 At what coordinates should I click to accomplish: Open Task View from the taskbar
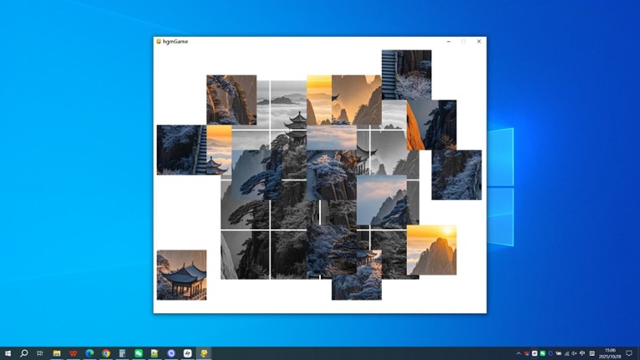(39, 353)
